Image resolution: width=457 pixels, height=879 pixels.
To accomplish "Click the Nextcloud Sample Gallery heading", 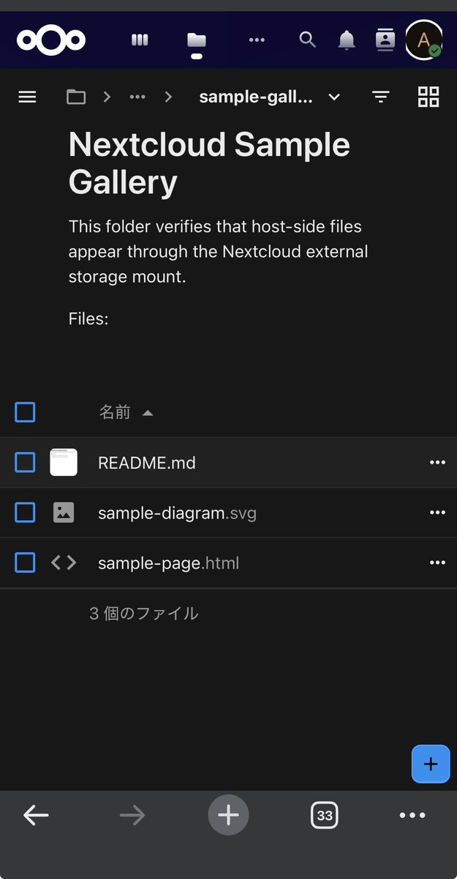I will (209, 163).
